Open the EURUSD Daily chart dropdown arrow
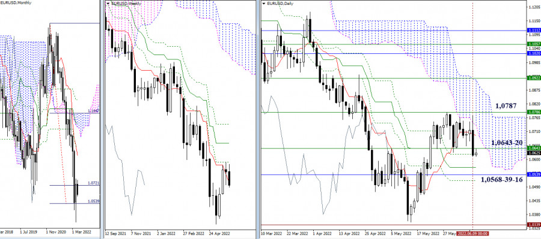The width and height of the screenshot is (541, 239). coord(264,4)
